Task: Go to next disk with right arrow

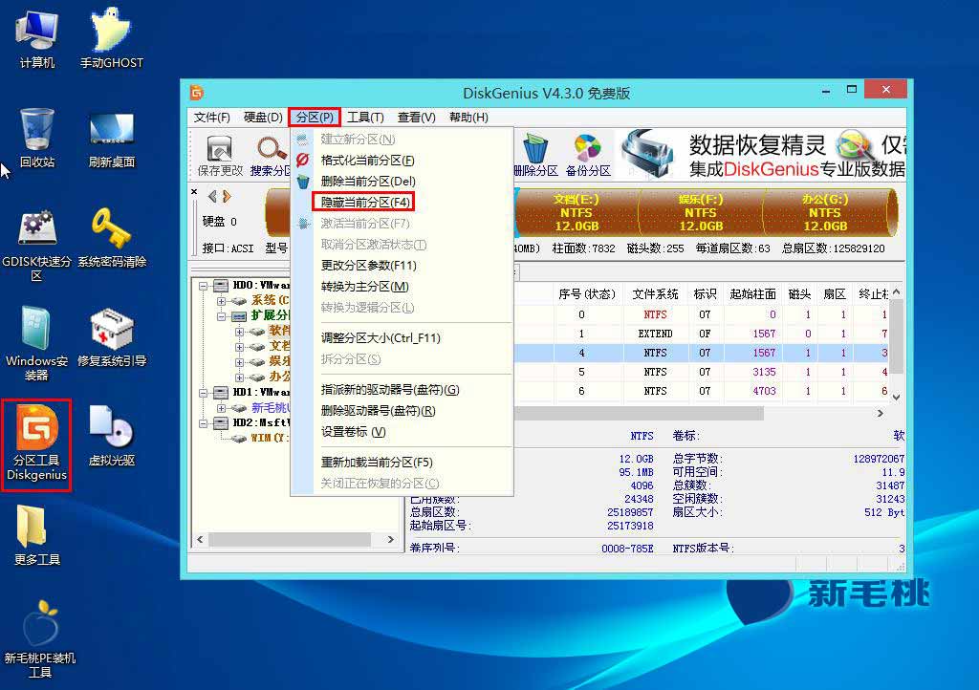Action: [227, 197]
